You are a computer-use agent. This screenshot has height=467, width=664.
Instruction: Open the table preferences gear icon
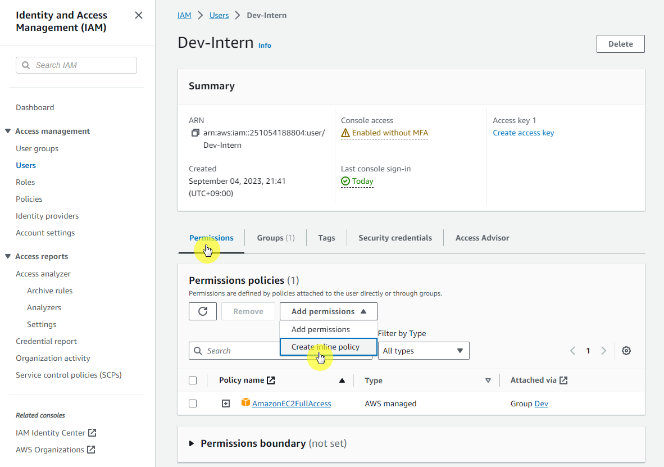(626, 351)
